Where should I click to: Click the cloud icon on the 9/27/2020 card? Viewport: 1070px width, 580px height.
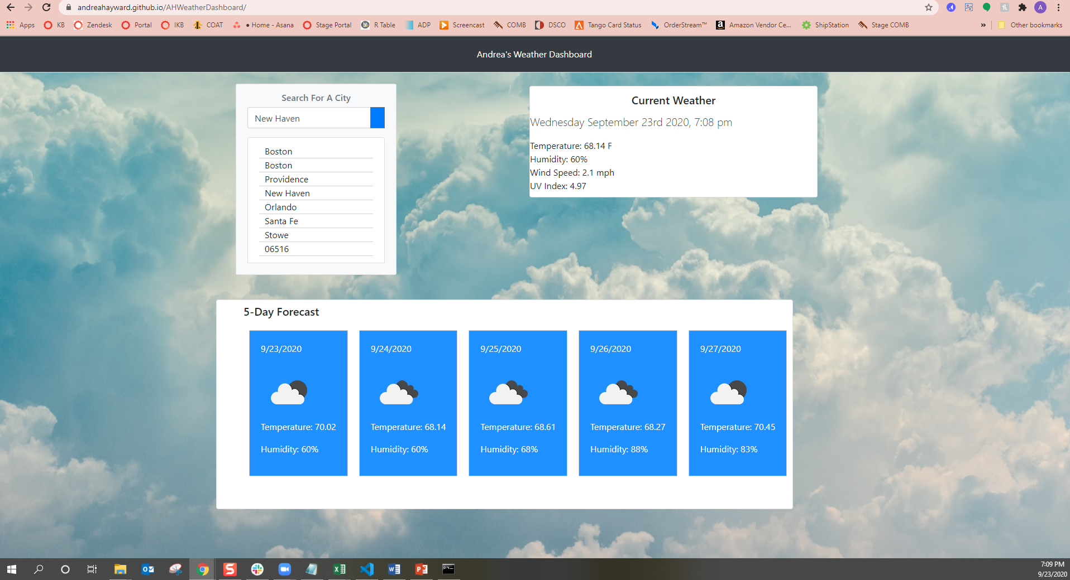[728, 393]
